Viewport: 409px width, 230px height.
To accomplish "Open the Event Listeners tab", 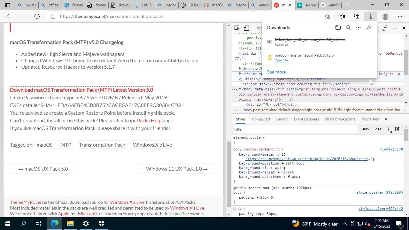I will (306, 119).
